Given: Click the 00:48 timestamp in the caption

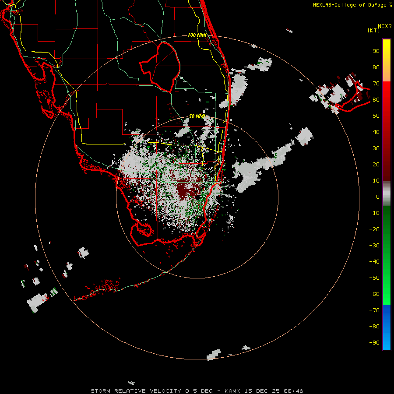Looking at the screenshot, I should [x=294, y=391].
